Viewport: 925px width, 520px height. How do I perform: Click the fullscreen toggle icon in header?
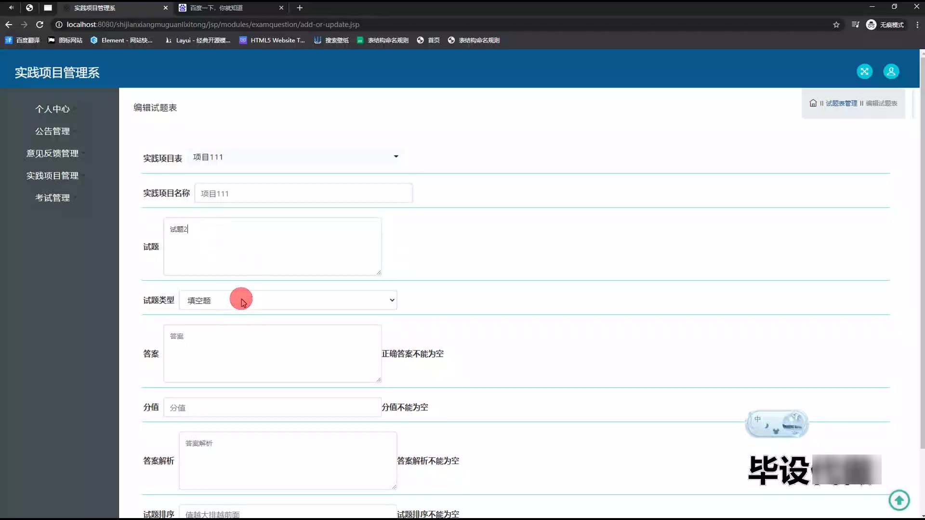[x=864, y=72]
